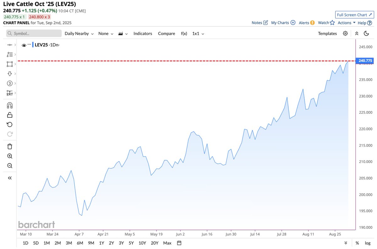This screenshot has height=249, width=377.
Task: Open the Daily Nearby period dropdown
Action: pyautogui.click(x=79, y=34)
